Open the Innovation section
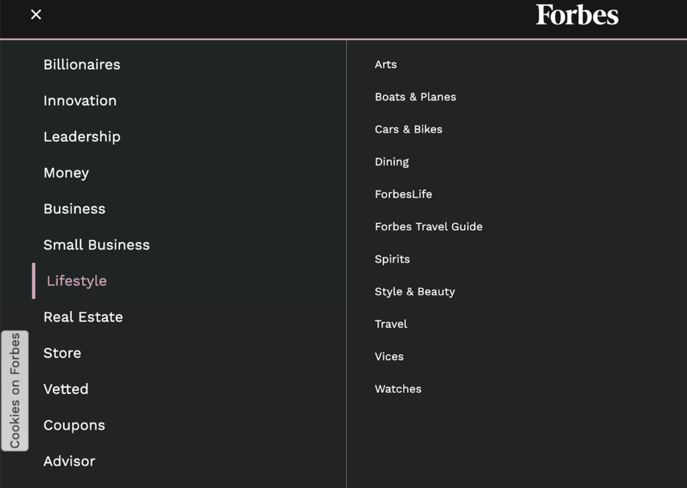Screen dimensions: 687x488 click(79, 101)
